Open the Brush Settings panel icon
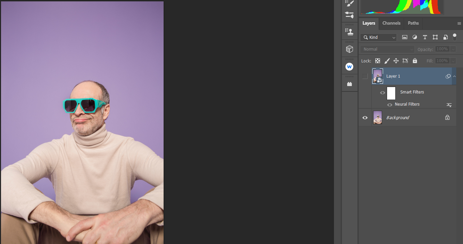 (x=349, y=3)
